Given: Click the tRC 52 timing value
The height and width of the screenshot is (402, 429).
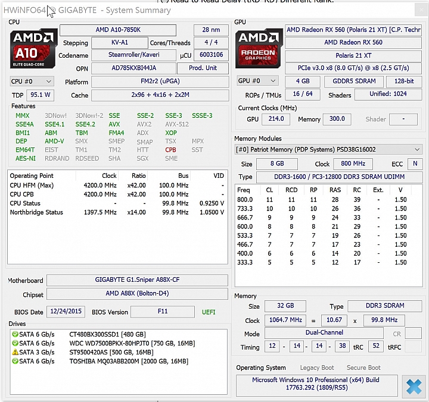Looking at the screenshot, I should click(x=376, y=346).
